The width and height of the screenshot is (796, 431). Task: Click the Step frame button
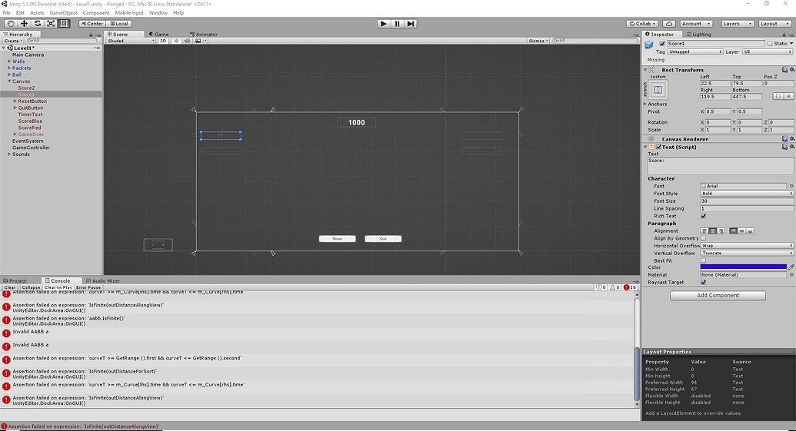(x=411, y=23)
